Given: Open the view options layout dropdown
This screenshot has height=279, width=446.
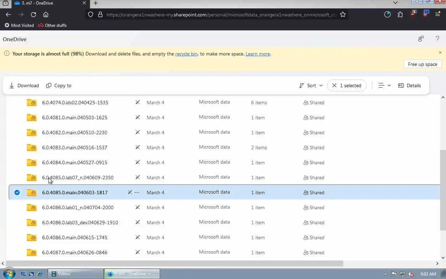Looking at the screenshot, I should [385, 85].
